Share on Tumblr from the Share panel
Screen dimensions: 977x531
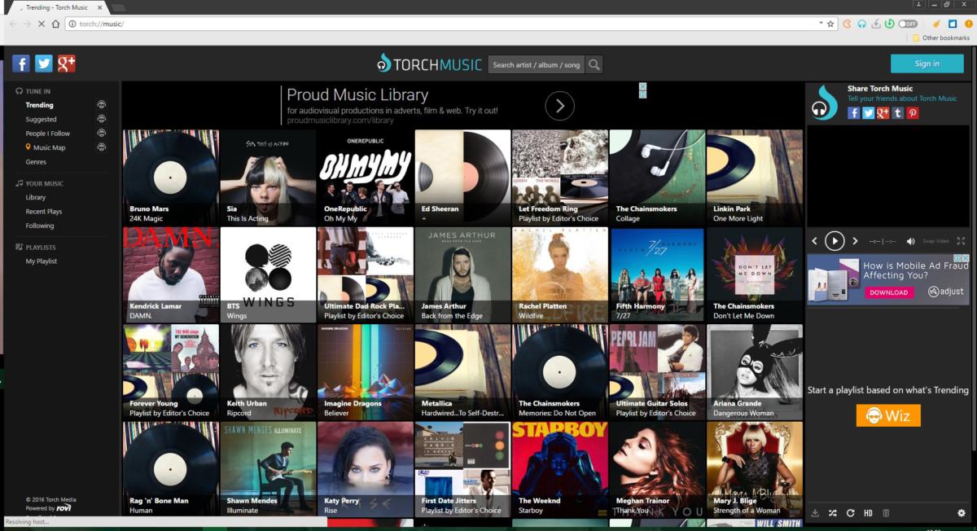(898, 113)
